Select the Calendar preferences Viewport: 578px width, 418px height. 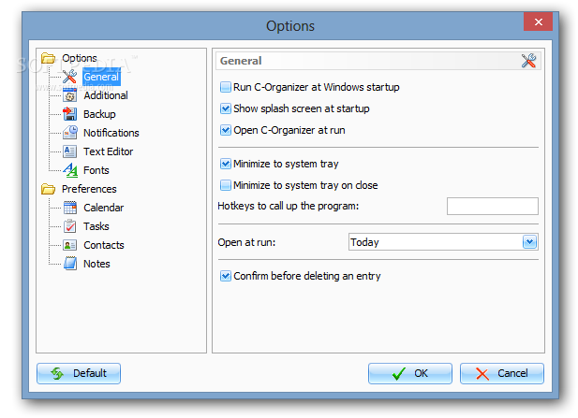tap(104, 208)
